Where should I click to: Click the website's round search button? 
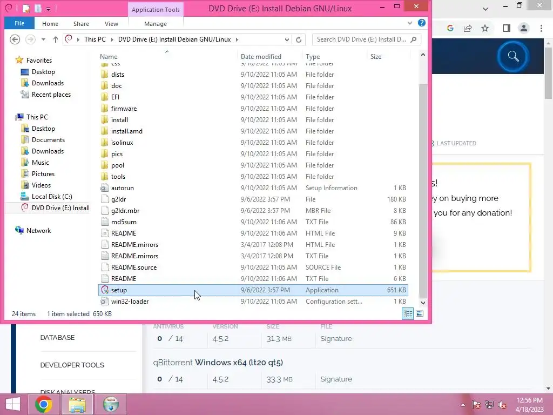pos(513,56)
